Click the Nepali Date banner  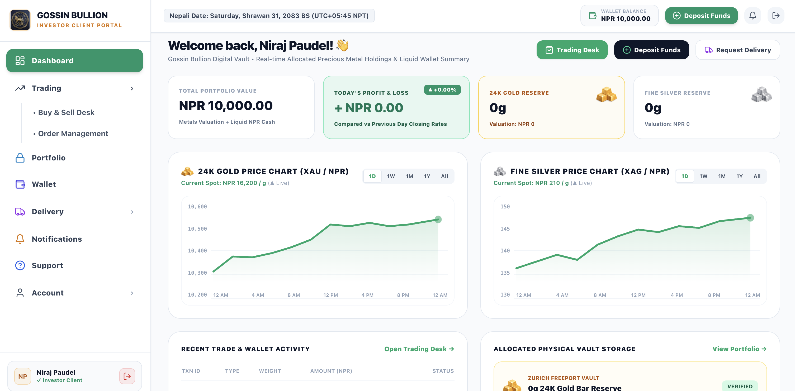269,15
